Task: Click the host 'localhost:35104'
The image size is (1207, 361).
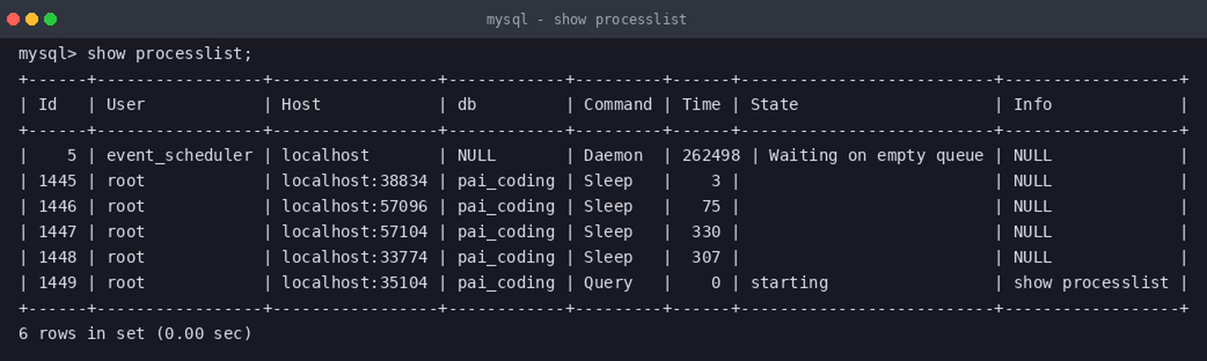Action: click(354, 283)
